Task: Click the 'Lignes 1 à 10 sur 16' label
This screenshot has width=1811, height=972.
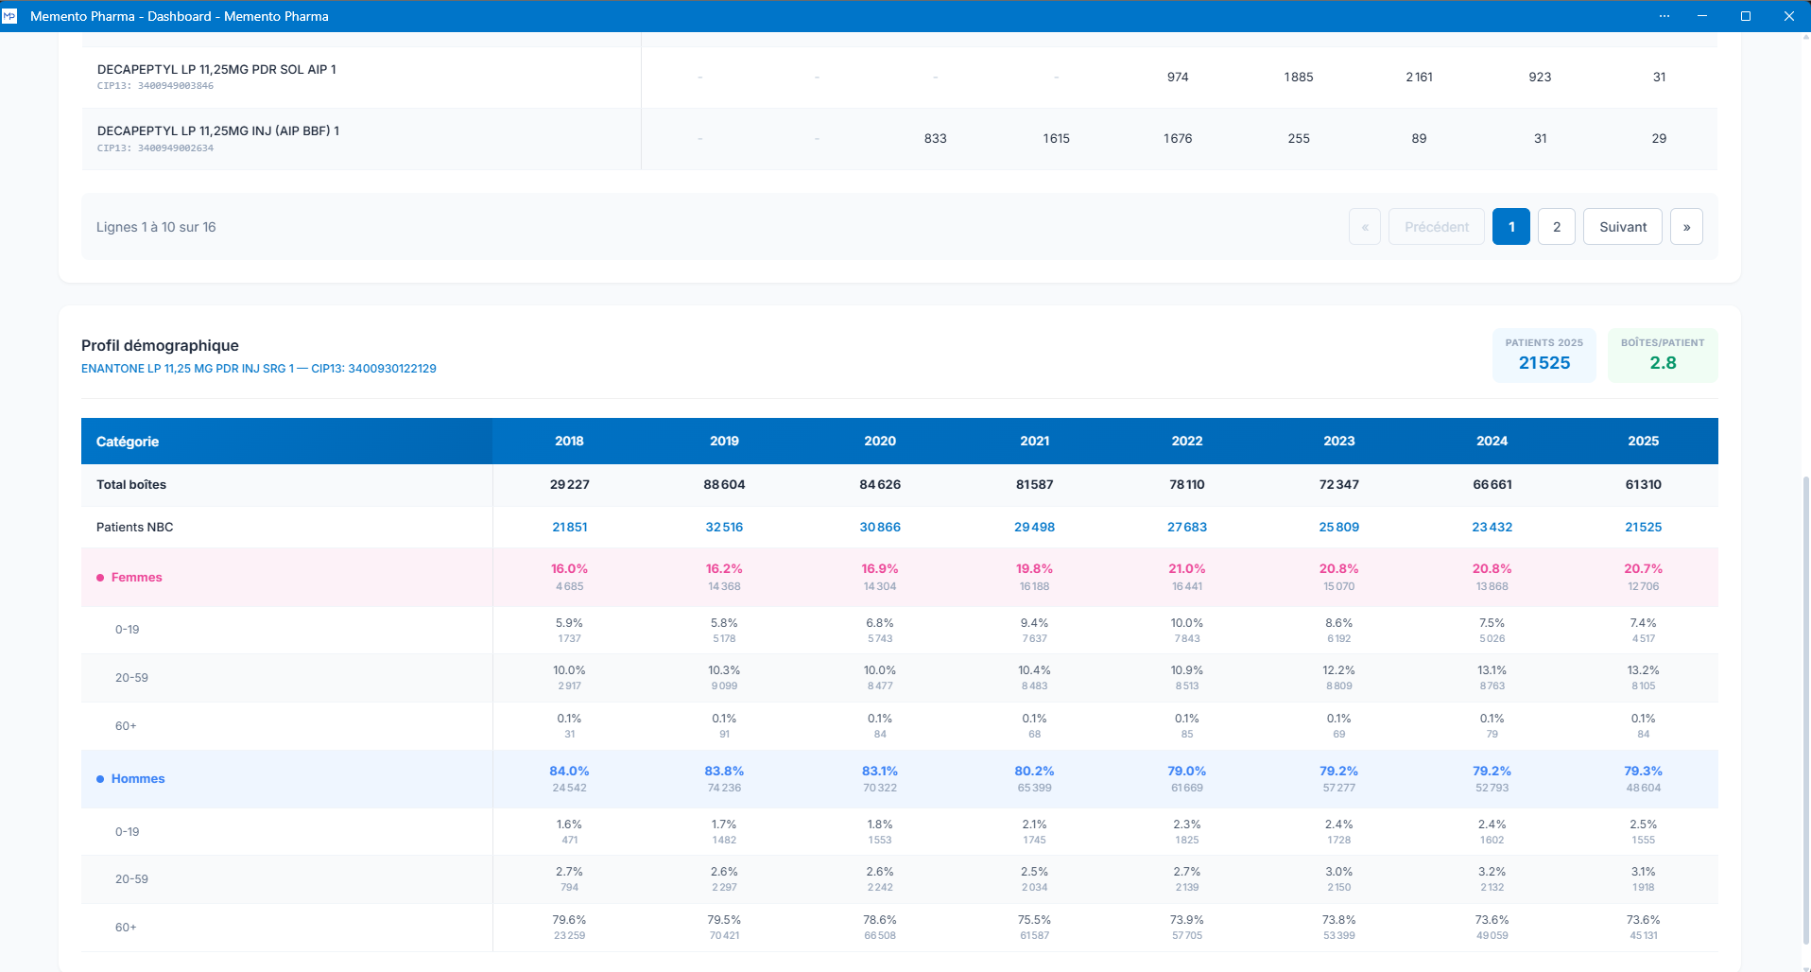Action: click(156, 227)
